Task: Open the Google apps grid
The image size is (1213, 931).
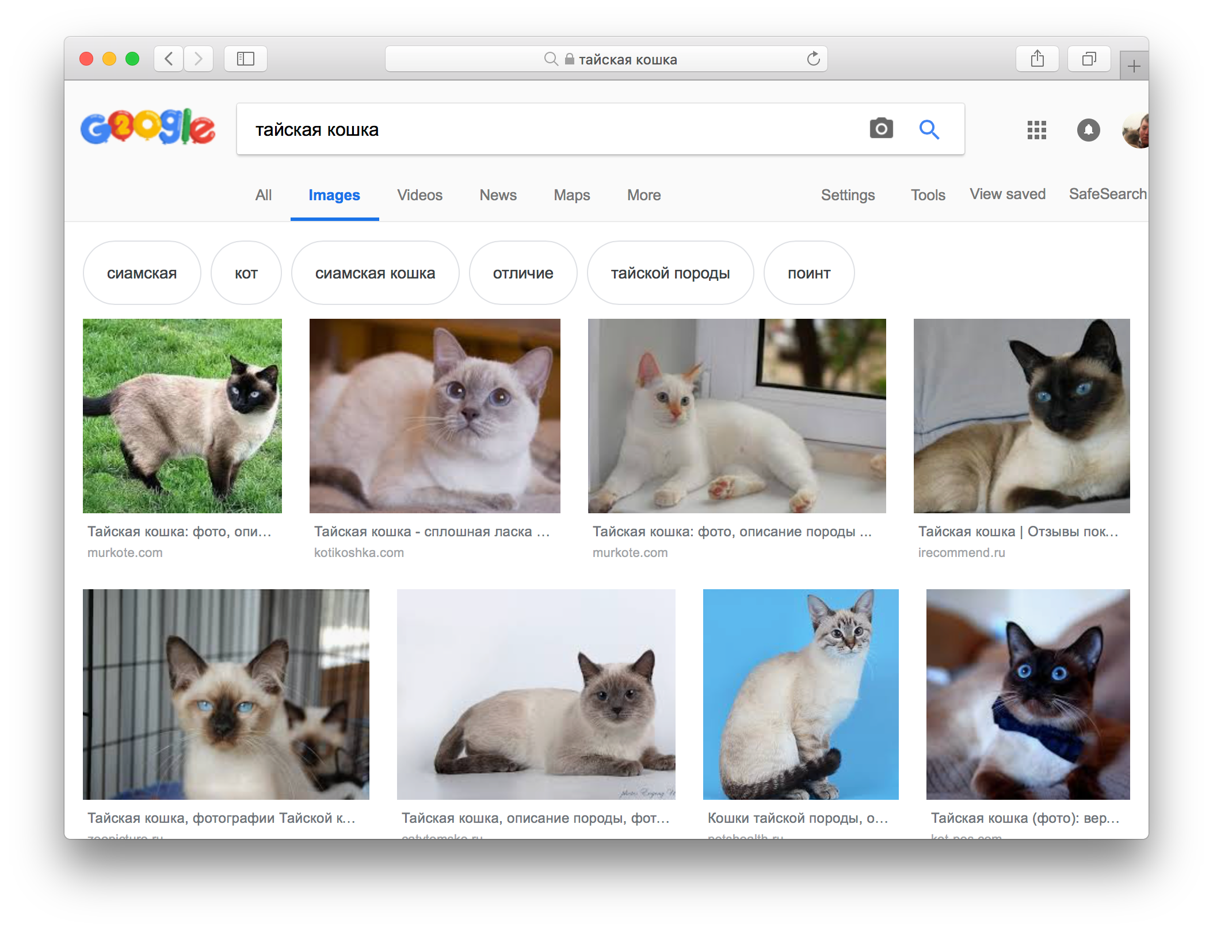Action: pos(1036,130)
